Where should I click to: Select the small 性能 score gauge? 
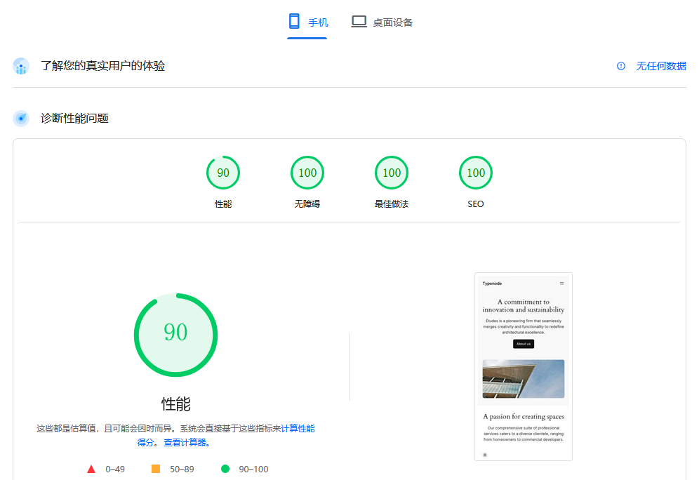[x=223, y=173]
